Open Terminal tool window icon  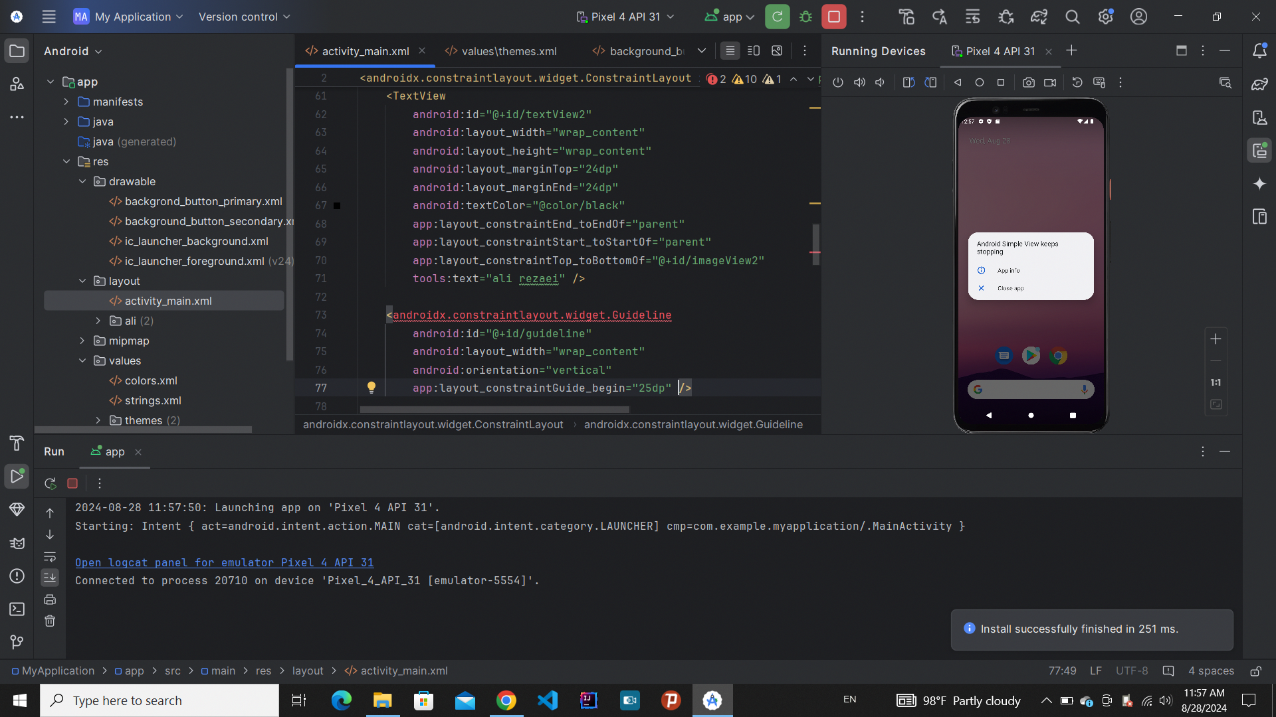pyautogui.click(x=17, y=609)
